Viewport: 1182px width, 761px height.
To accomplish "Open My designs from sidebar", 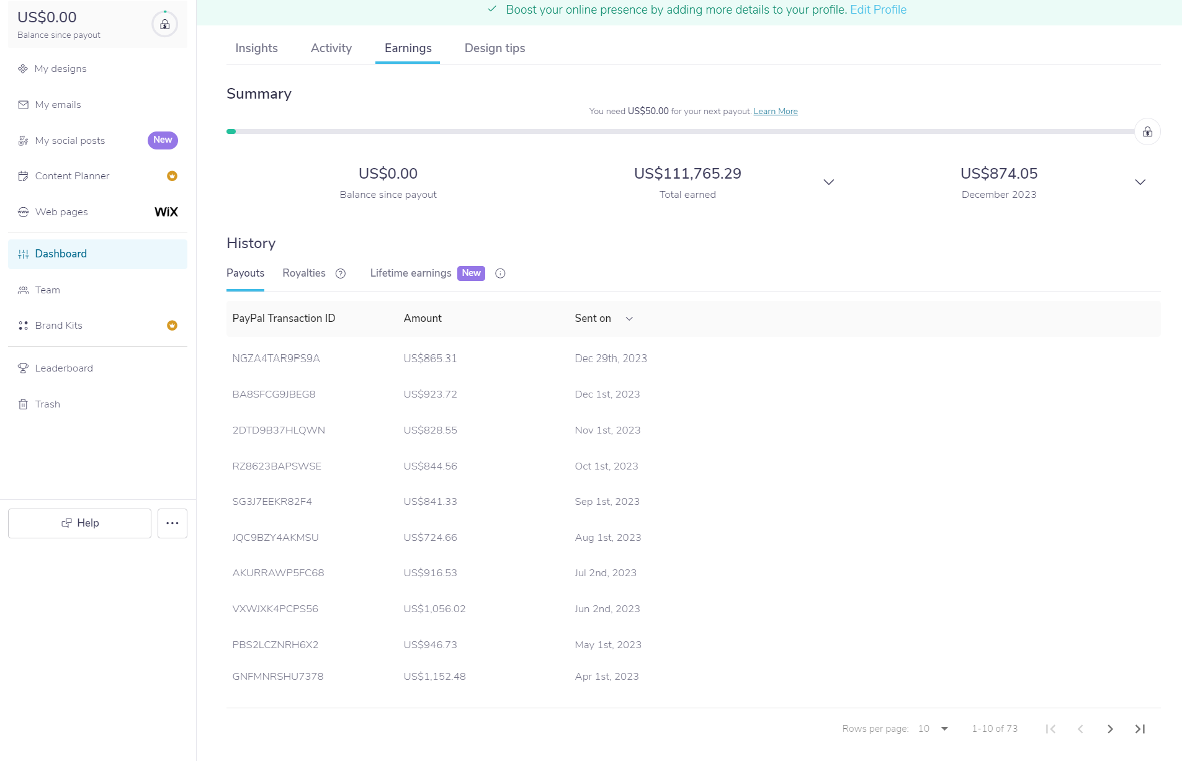I will tap(60, 69).
